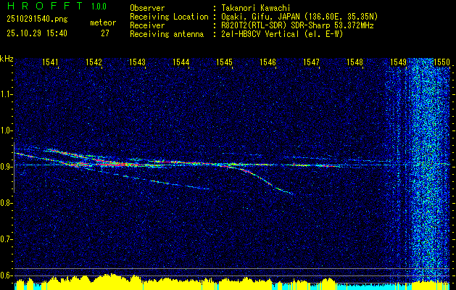Click the 1.0 kHz axis label

coord(6,130)
